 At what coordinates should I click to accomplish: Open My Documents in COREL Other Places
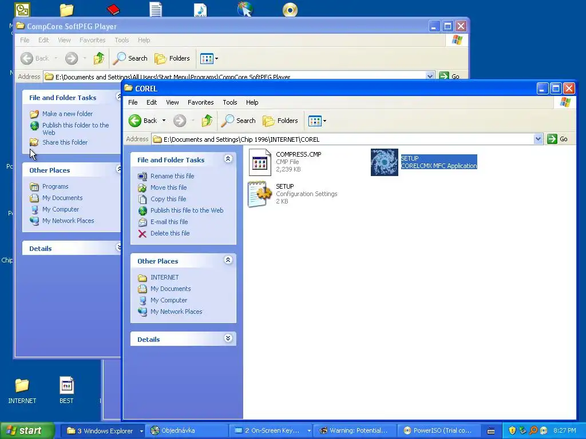171,289
